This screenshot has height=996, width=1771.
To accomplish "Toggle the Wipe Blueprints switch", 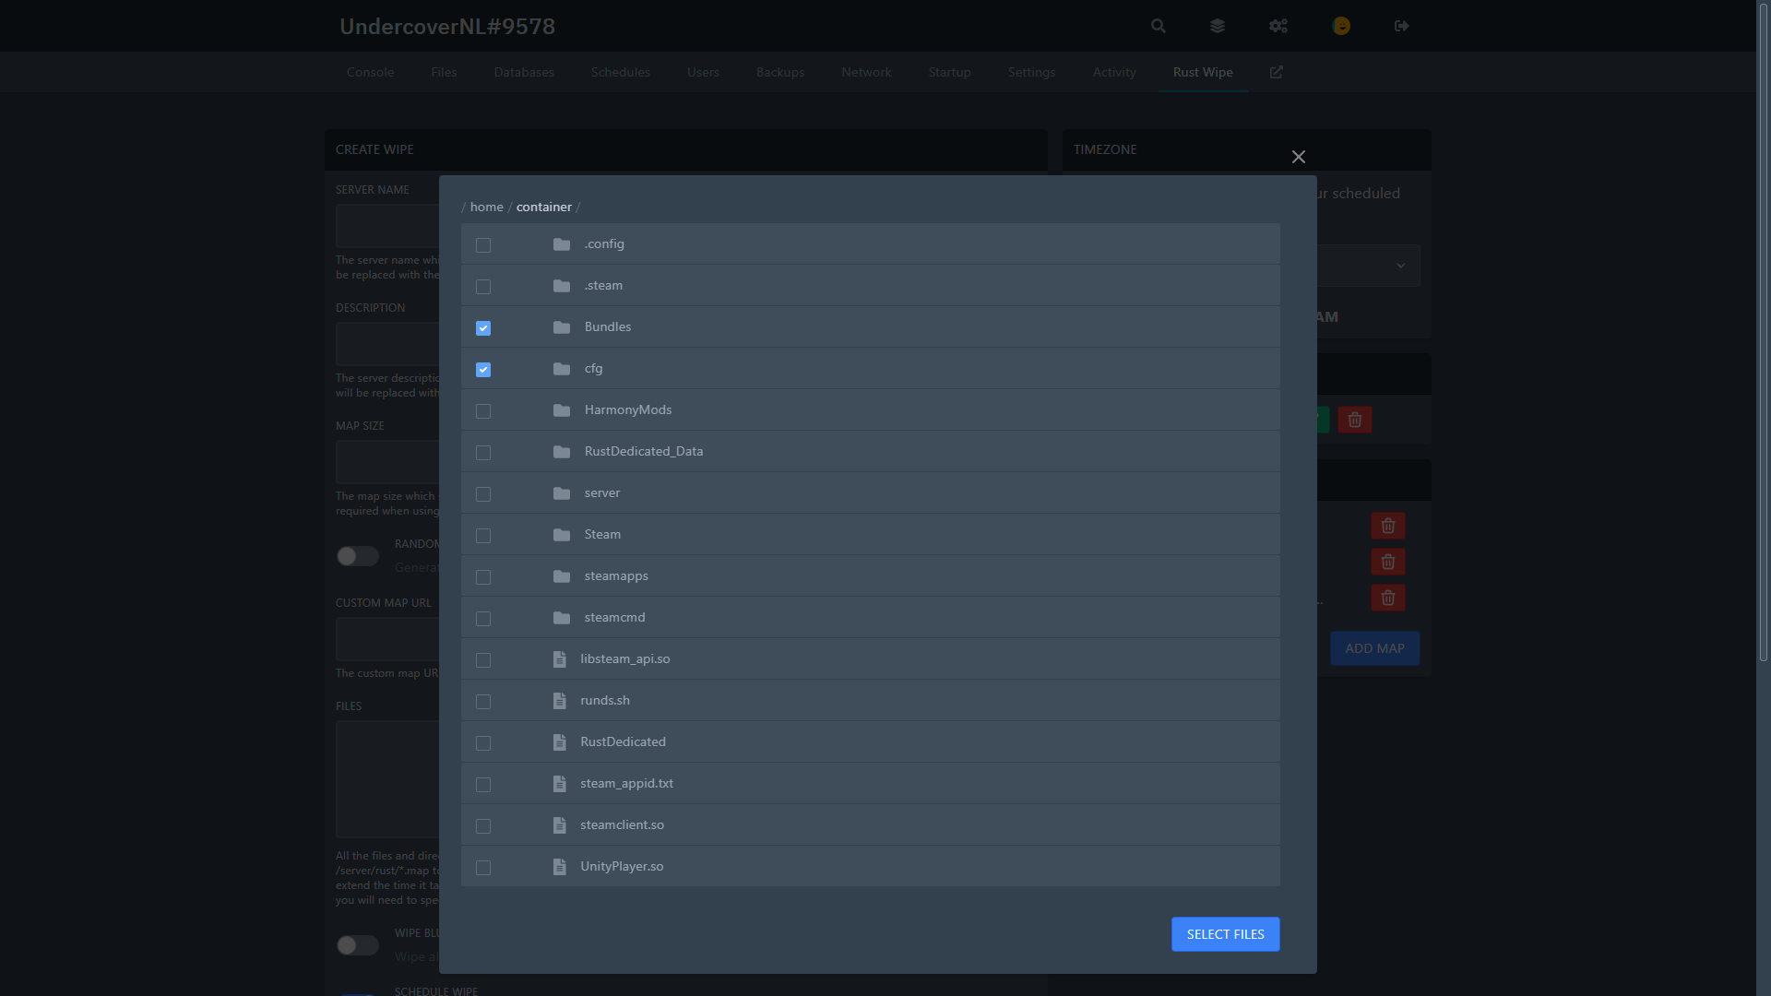I will pos(358,945).
